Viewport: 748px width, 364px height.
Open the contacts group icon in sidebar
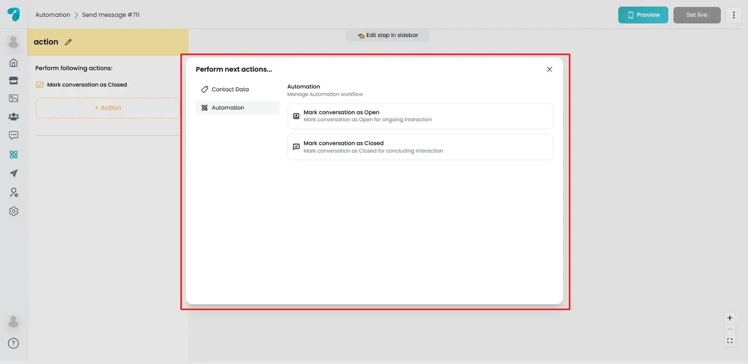[14, 117]
